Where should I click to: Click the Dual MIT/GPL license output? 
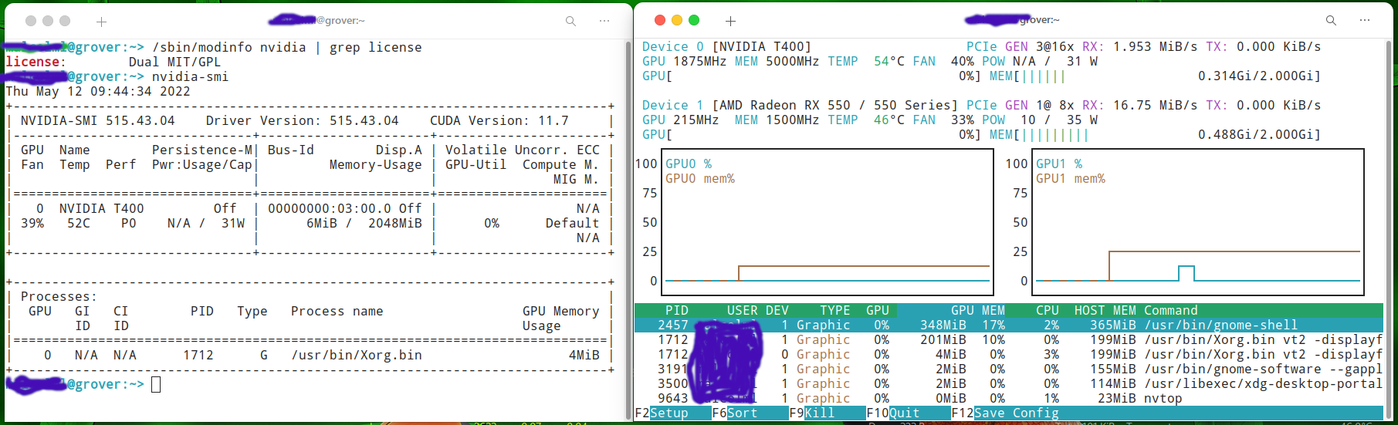coord(175,62)
